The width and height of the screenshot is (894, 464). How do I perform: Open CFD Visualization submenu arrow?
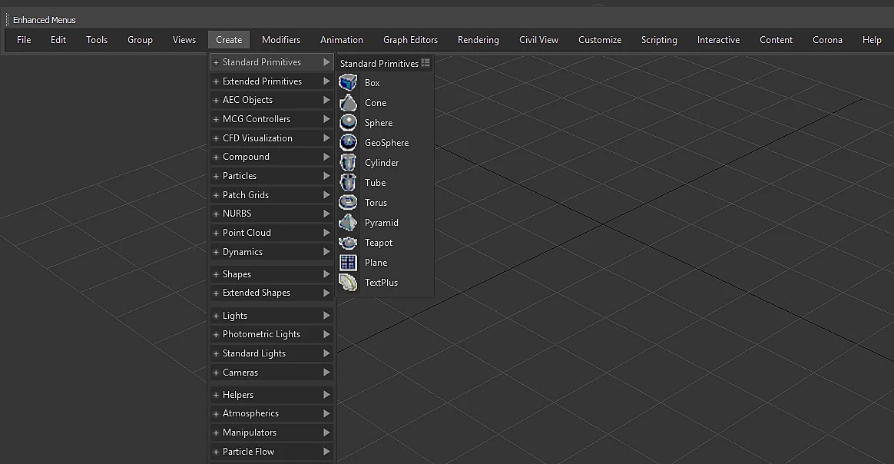(326, 138)
